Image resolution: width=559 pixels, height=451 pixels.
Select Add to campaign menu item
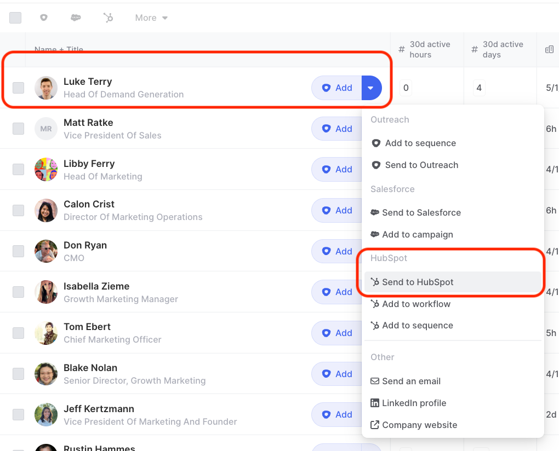pos(453,235)
